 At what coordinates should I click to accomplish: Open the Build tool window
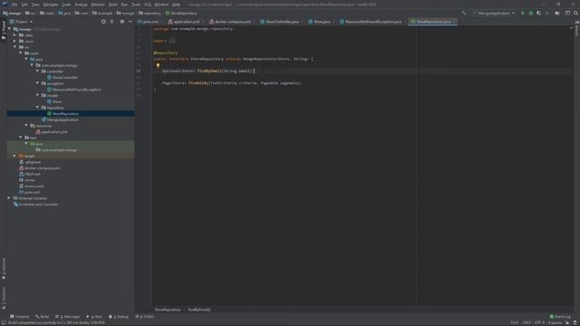(43, 316)
